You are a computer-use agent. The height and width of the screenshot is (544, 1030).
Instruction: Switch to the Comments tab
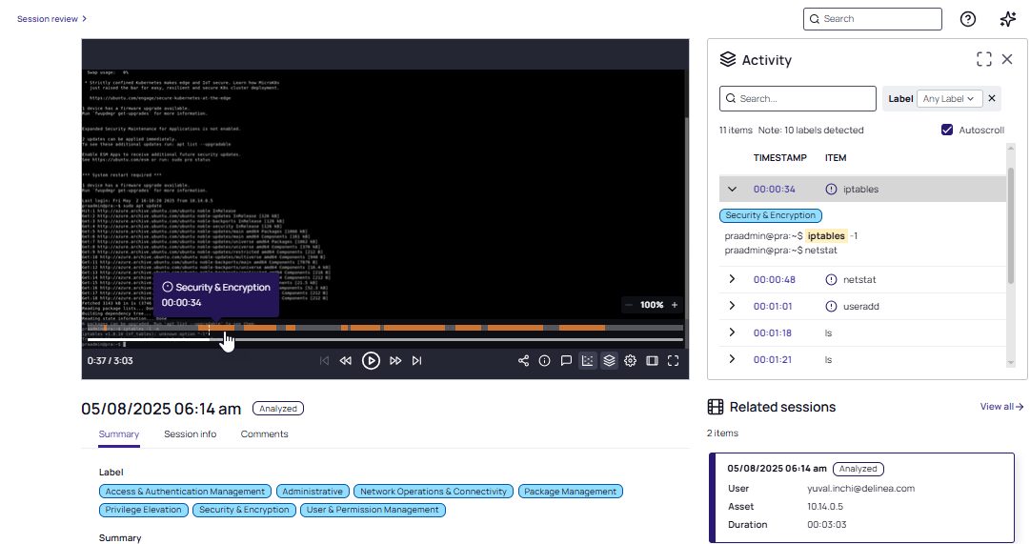coord(264,434)
